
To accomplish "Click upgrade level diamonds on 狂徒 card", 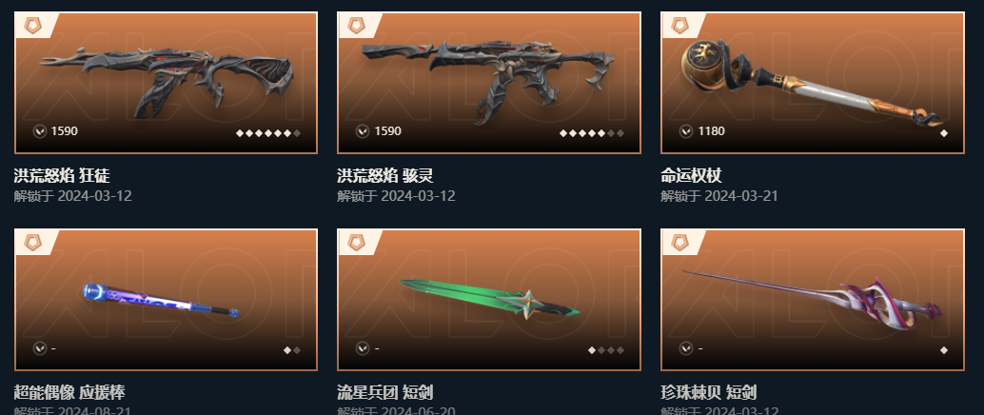I will click(x=268, y=133).
